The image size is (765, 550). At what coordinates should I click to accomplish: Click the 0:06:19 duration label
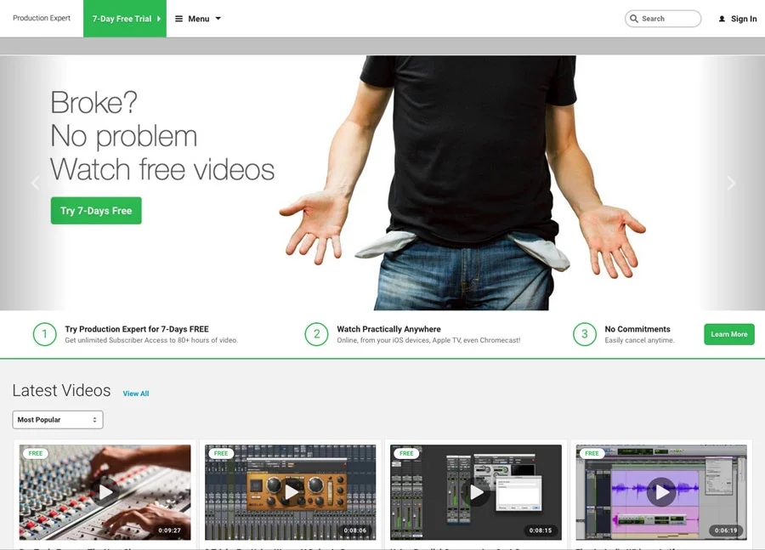[x=726, y=530]
